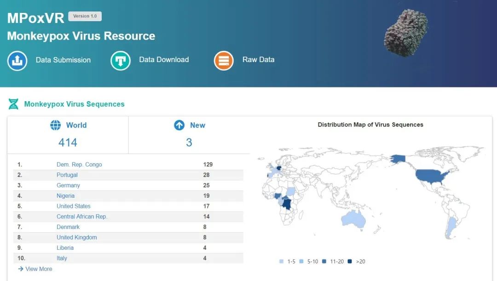This screenshot has height=281, width=497.
Task: Click the up-arrow icon next to New
Action: pyautogui.click(x=179, y=125)
